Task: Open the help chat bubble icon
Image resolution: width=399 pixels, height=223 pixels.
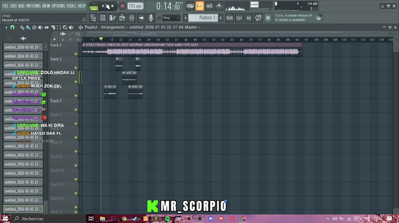Action: 258,18
